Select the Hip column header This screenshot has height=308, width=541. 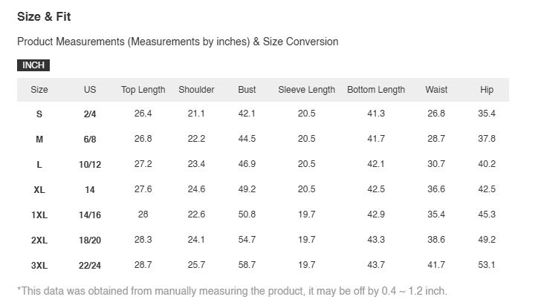(x=487, y=90)
